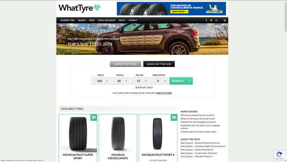Follow the Find Out Here link

point(164,93)
